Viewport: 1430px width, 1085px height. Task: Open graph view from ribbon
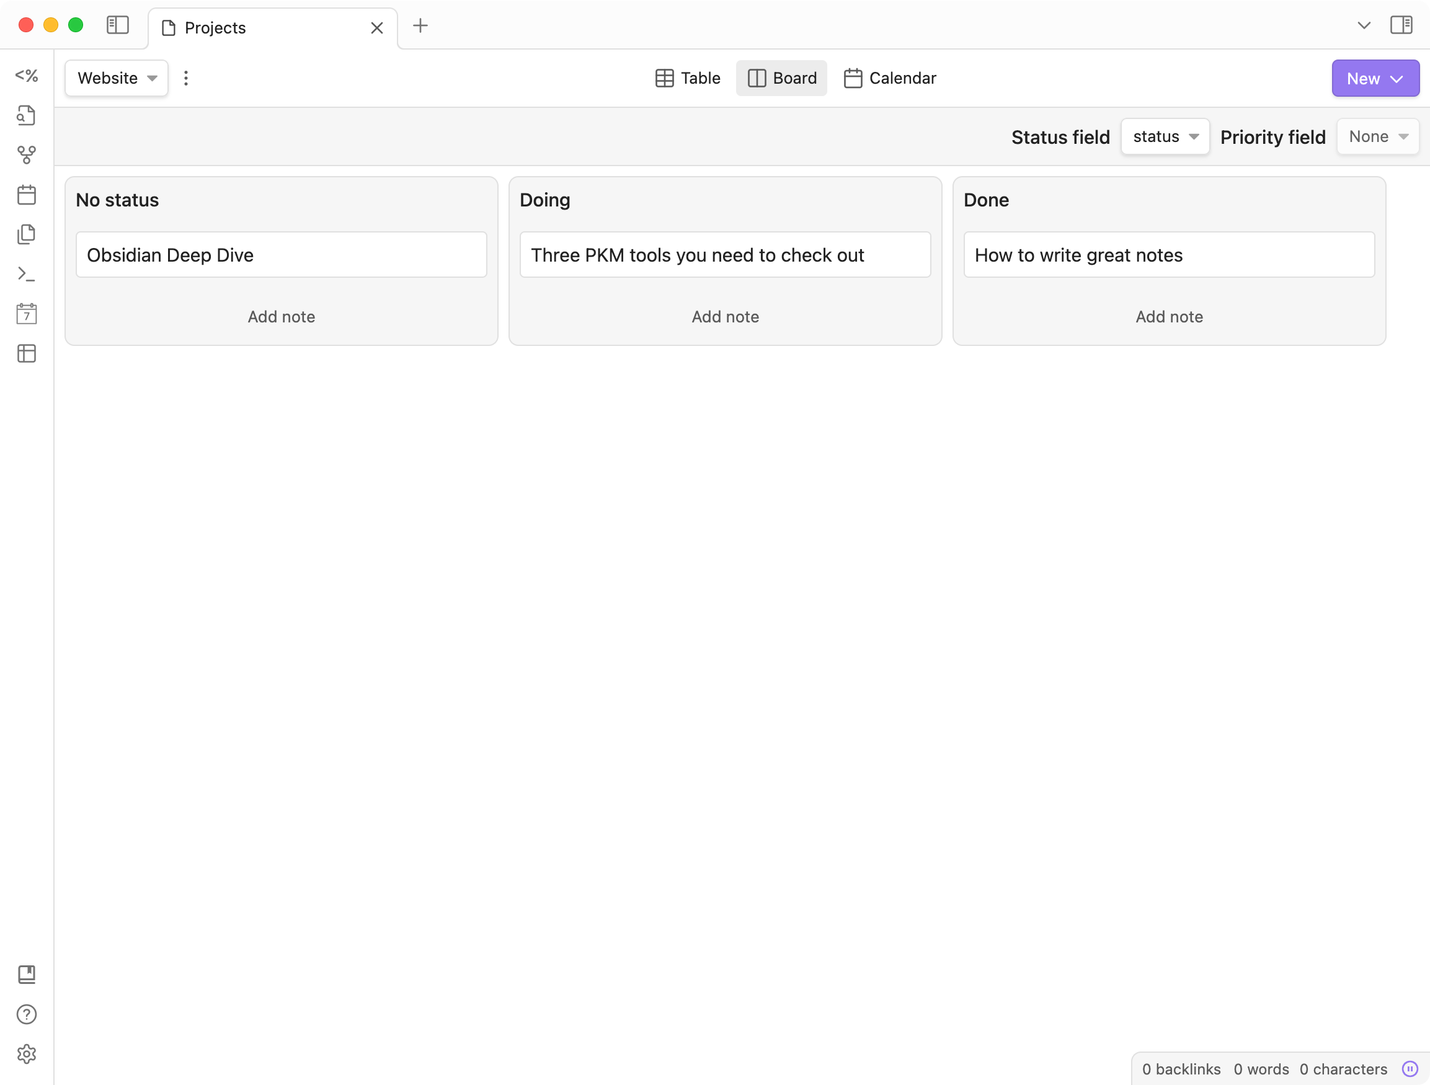pos(27,155)
